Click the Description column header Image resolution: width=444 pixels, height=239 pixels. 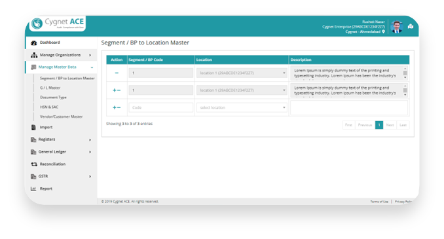[x=349, y=60]
